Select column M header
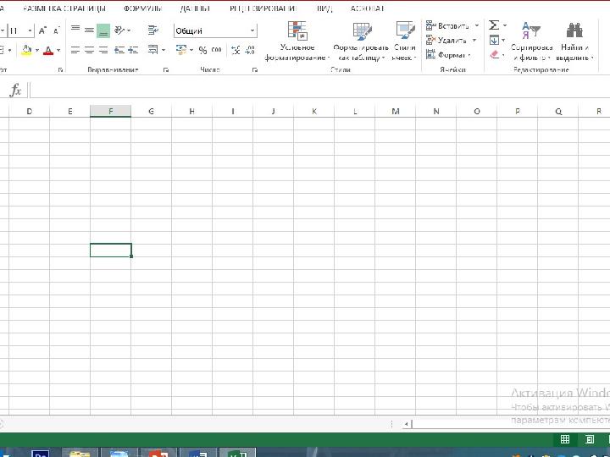610x457 pixels. click(x=396, y=111)
